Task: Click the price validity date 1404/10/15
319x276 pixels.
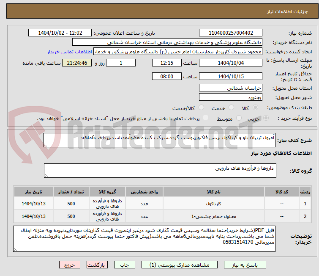Action: [x=231, y=77]
